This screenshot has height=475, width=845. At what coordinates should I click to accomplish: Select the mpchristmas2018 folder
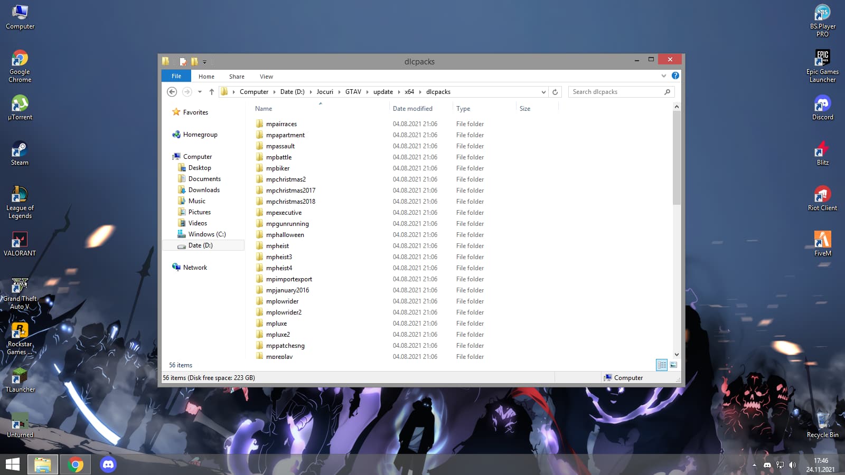point(290,202)
